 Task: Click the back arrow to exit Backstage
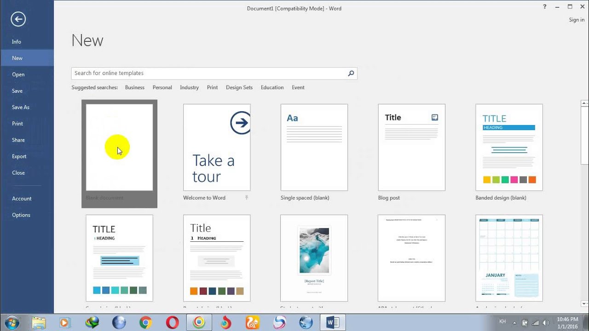click(18, 19)
